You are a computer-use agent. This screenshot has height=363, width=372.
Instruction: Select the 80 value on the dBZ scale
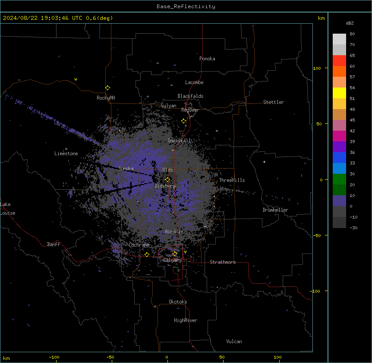352,34
